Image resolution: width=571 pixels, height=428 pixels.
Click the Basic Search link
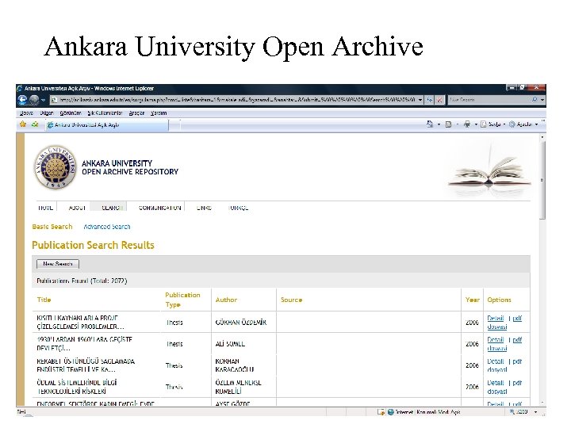tap(52, 227)
